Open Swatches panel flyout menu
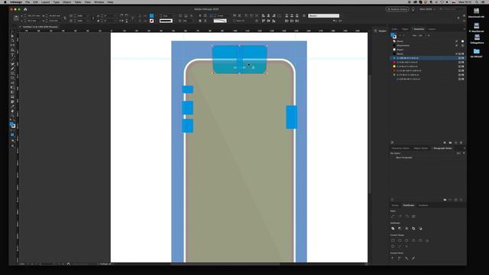489x275 pixels. pyautogui.click(x=464, y=29)
